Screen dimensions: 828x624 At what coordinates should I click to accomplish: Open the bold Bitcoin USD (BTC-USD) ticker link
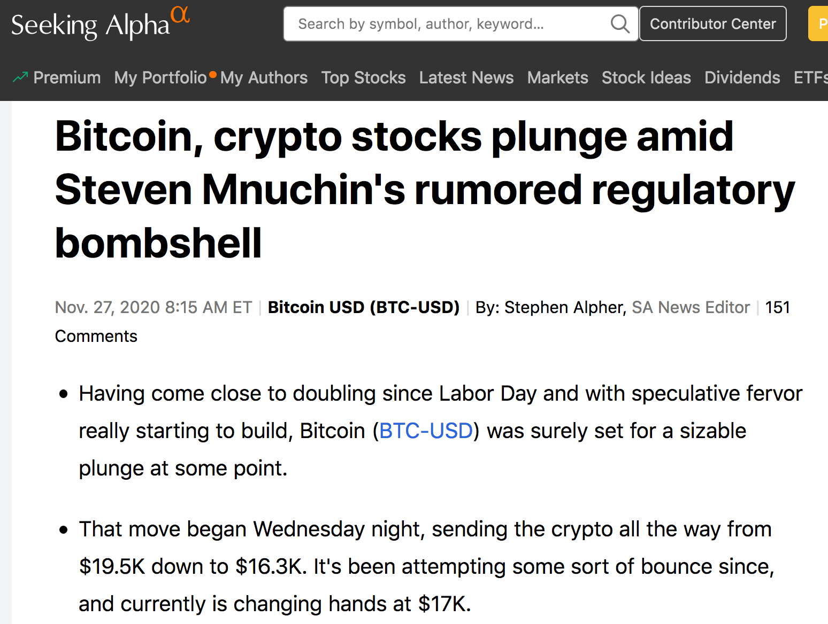[x=363, y=308]
